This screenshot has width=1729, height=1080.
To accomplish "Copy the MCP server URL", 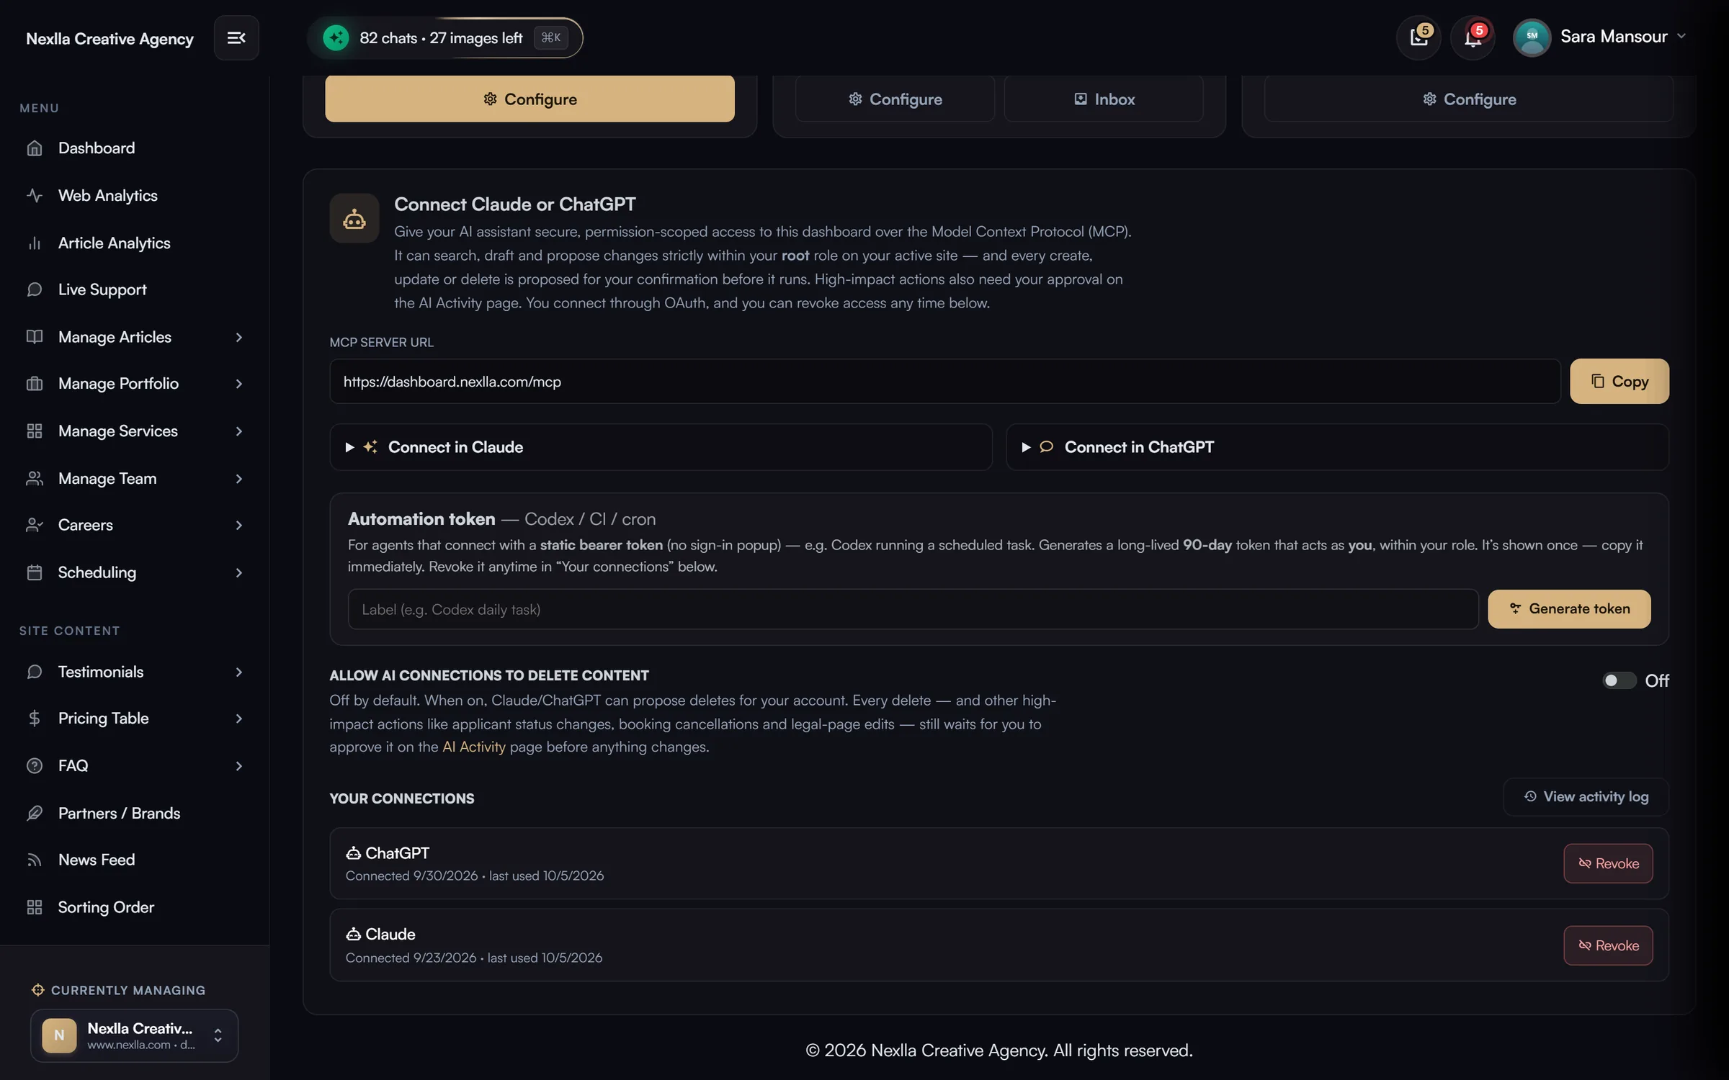I will [1619, 381].
